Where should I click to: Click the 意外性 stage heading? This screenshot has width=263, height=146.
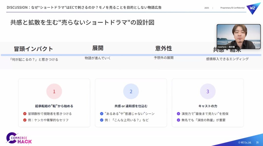[164, 48]
